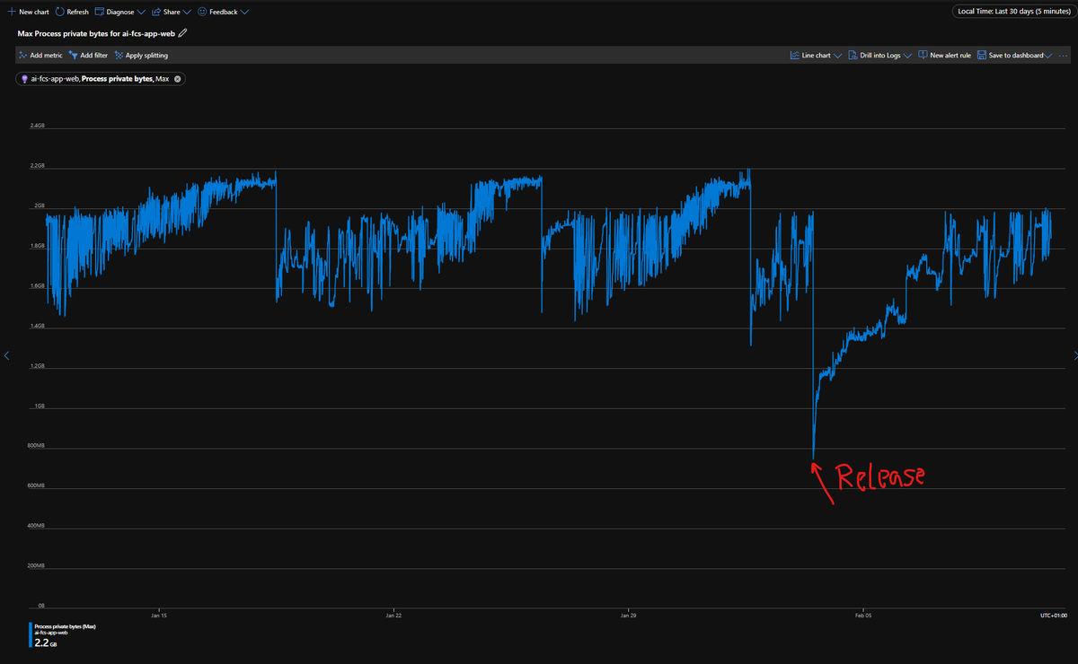The width and height of the screenshot is (1078, 664).
Task: Click the legend entry Process private bytes (Max)
Action: tap(65, 626)
